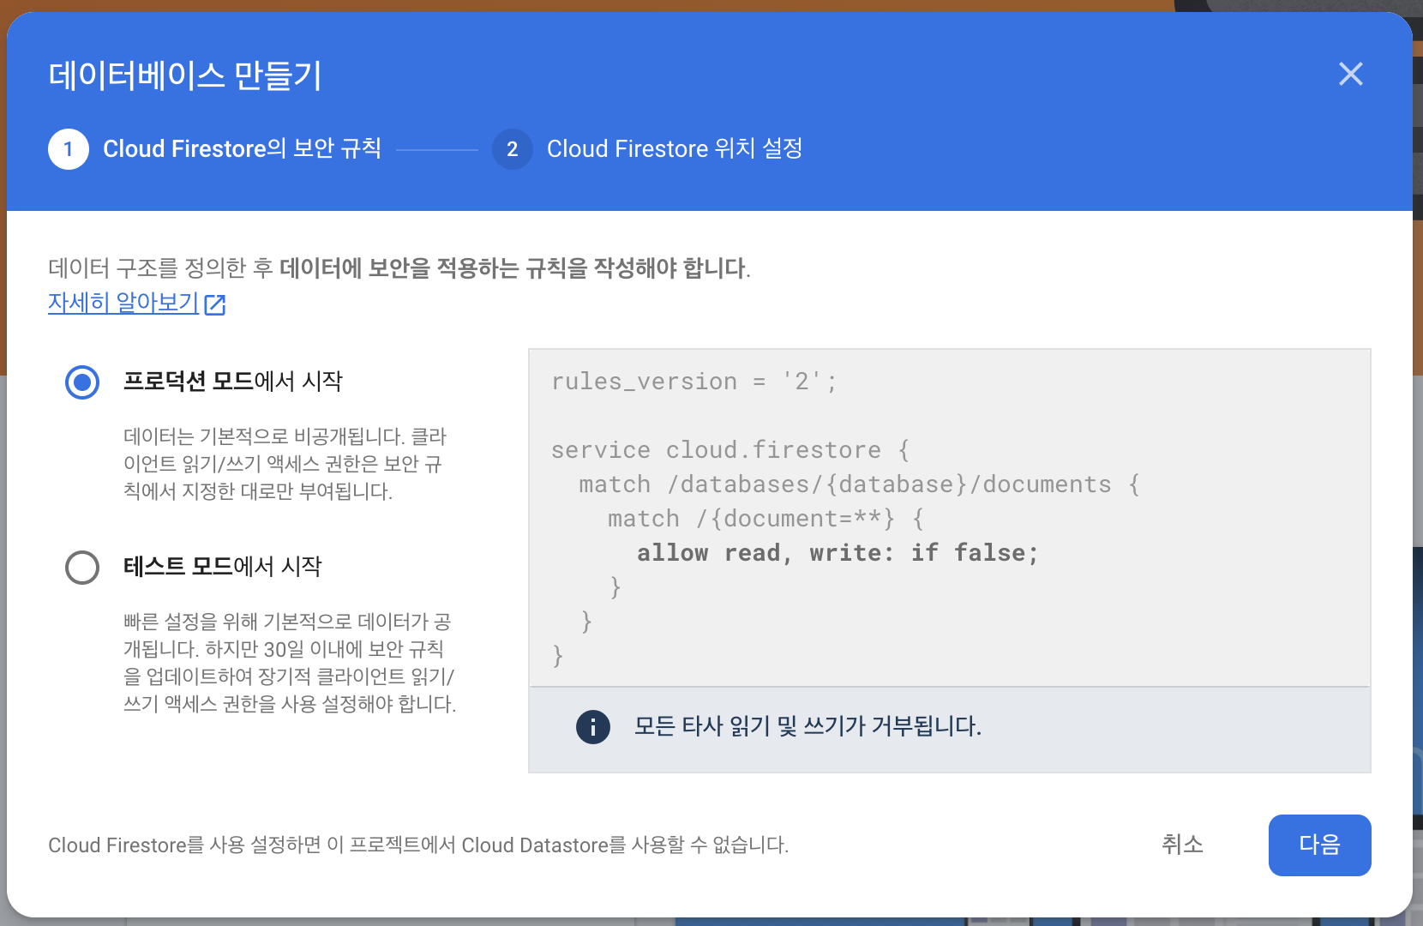
Task: Select the 'Cloud Firestore 위치 설정' step label
Action: click(x=675, y=148)
